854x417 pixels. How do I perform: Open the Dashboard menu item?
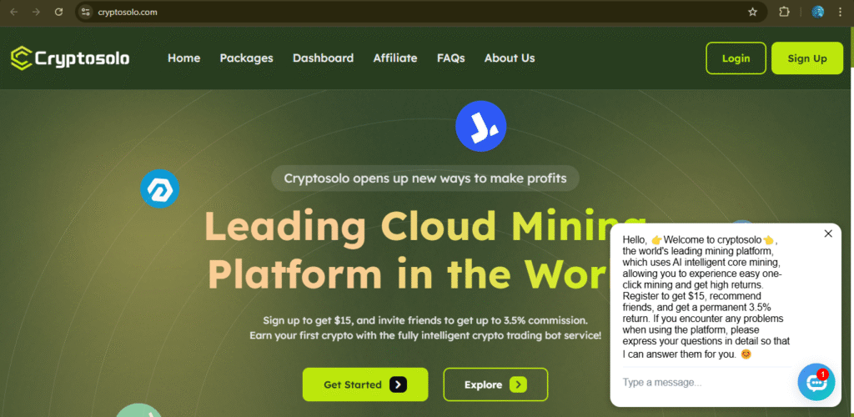[x=323, y=58]
